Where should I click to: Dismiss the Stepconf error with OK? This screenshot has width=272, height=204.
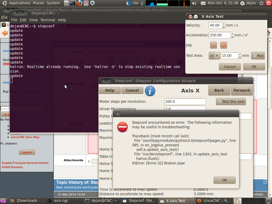coord(224,180)
